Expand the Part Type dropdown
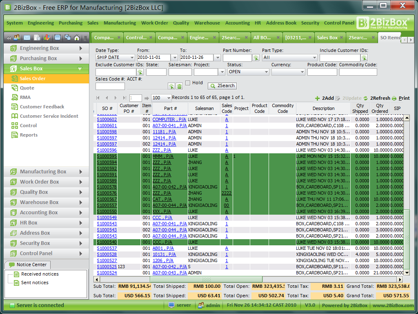This screenshot has height=314, width=418. 314,58
